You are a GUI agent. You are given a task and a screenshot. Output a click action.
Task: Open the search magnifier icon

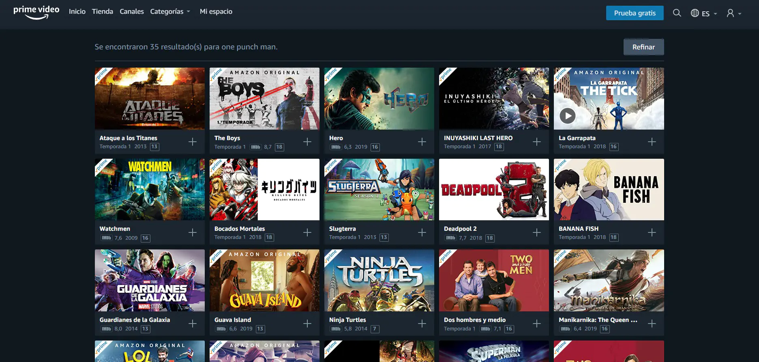pyautogui.click(x=677, y=13)
